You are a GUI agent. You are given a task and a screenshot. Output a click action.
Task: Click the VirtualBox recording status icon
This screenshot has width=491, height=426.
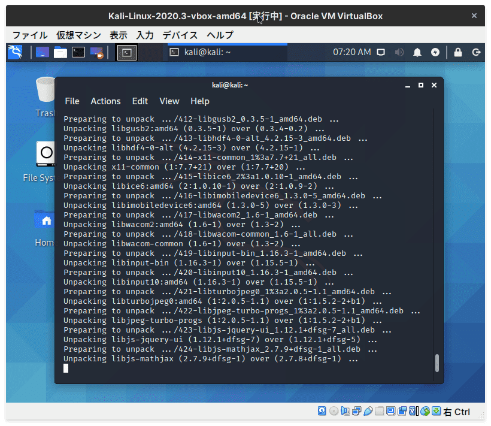click(x=402, y=411)
